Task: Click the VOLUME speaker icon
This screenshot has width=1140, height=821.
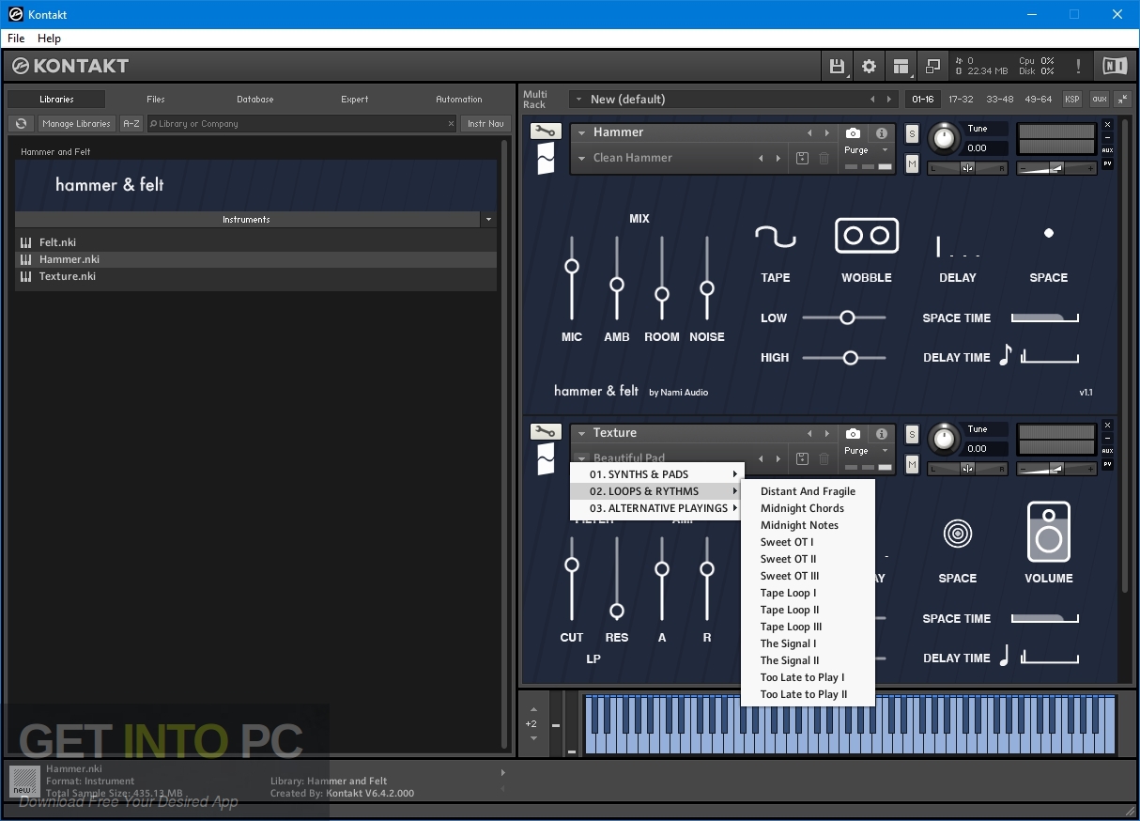Action: [1049, 532]
